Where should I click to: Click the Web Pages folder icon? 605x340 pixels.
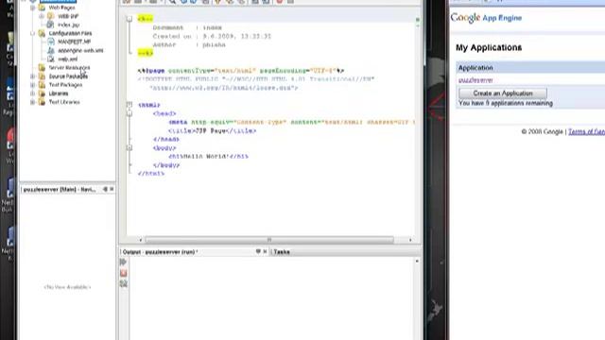pyautogui.click(x=42, y=8)
